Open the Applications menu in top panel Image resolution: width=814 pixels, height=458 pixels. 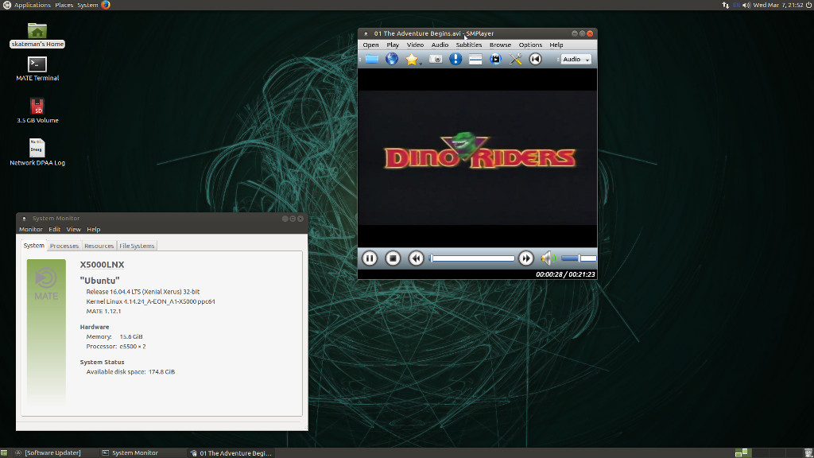32,5
